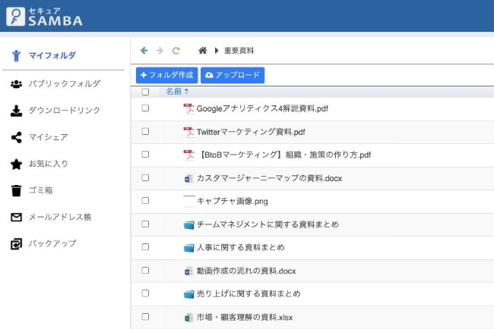The image size is (494, 329).
Task: Click 重要資料 in the breadcrumb
Action: [239, 51]
